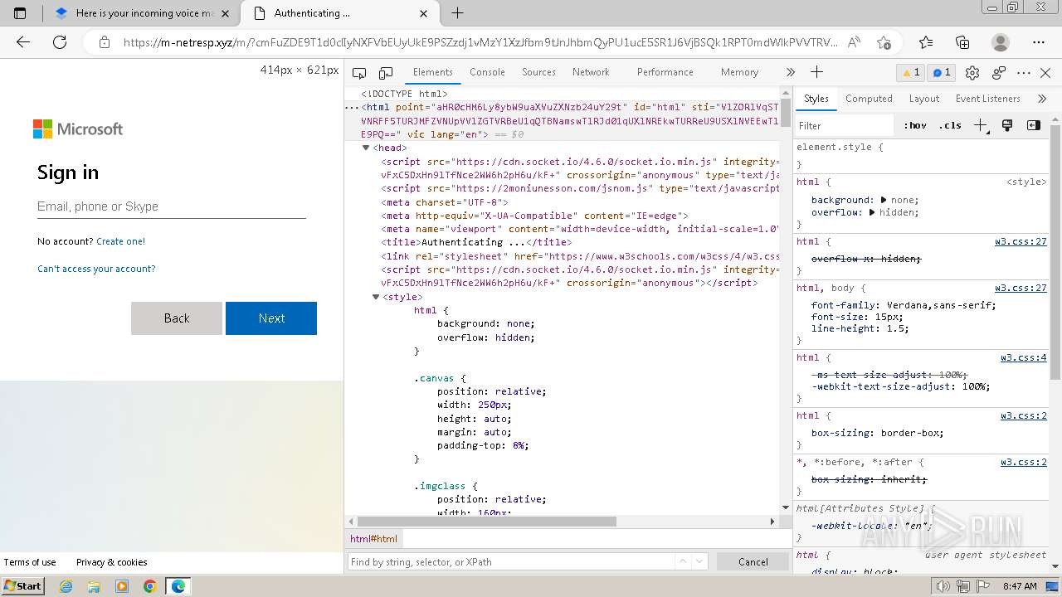Open DevTools feedback/experiments icon
Image resolution: width=1062 pixels, height=597 pixels.
pos(999,73)
